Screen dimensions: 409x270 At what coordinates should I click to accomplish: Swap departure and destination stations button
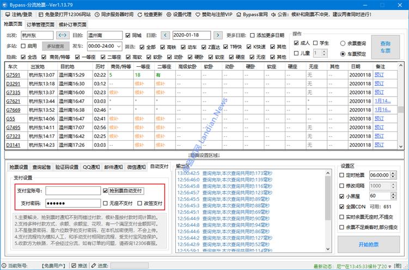[x=63, y=35]
